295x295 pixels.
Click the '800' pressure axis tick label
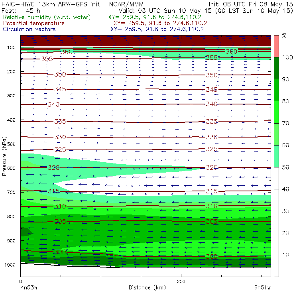[11, 216]
